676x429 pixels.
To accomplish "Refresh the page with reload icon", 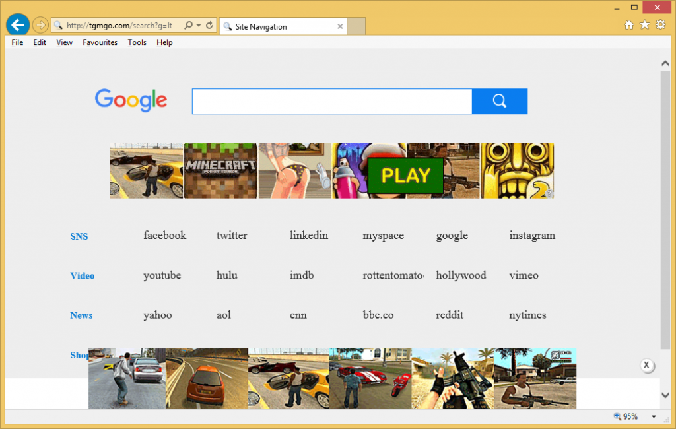I will pos(210,26).
